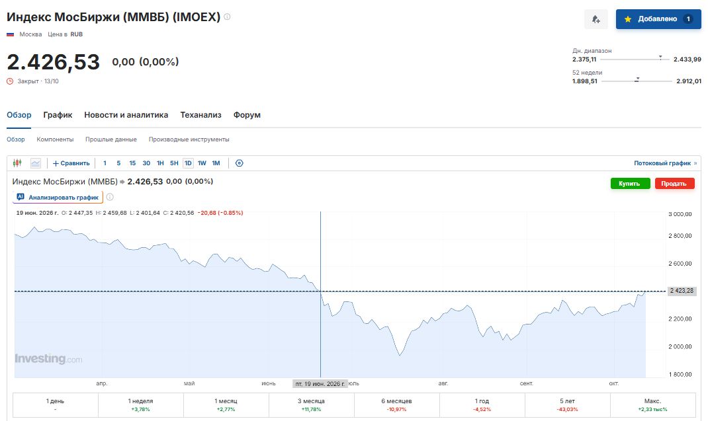Click the Russian flag icon near Москва
The image size is (708, 421).
tap(11, 34)
